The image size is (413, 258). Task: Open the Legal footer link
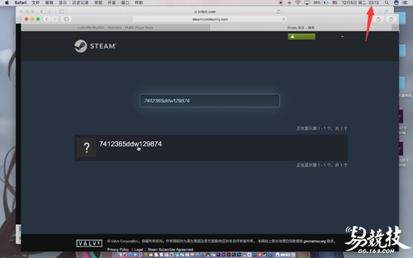click(139, 250)
